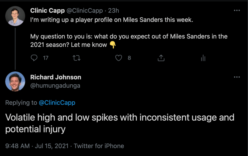Click the Clinic Capp display name
The height and width of the screenshot is (156, 248).
pos(47,11)
